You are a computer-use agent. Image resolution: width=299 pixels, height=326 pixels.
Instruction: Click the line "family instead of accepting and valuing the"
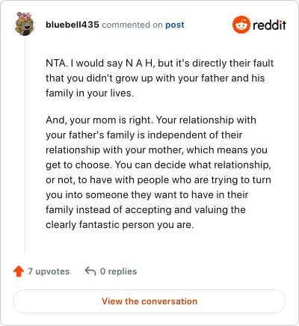(x=146, y=210)
